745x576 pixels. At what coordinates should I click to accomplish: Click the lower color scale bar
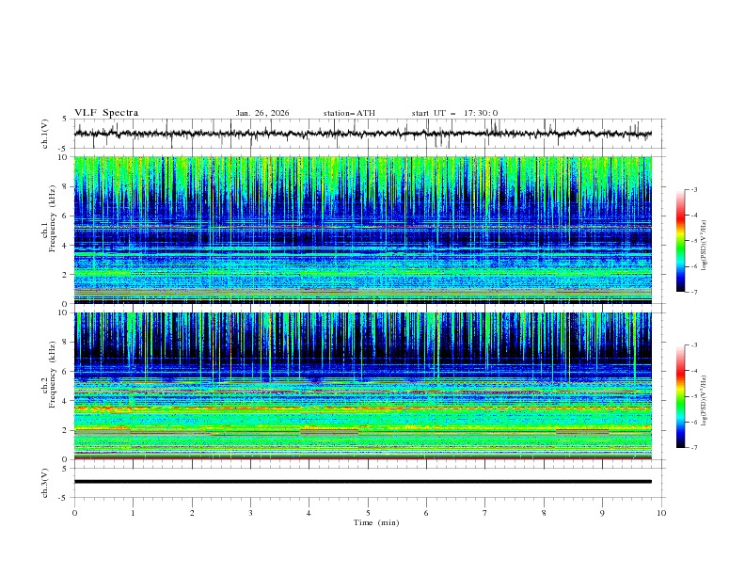pyautogui.click(x=681, y=396)
